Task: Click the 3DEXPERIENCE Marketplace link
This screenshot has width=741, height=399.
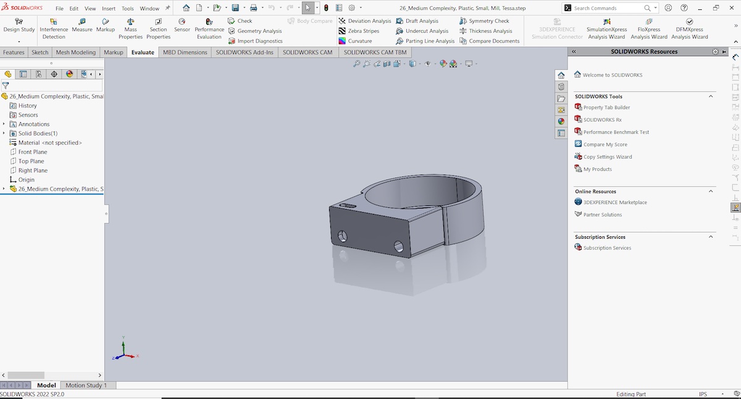Action: tap(615, 202)
